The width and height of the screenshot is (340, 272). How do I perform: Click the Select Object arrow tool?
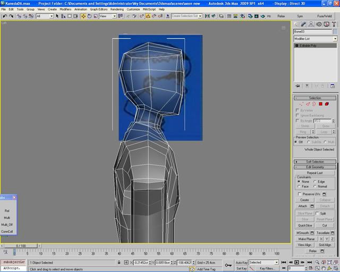(x=57, y=16)
